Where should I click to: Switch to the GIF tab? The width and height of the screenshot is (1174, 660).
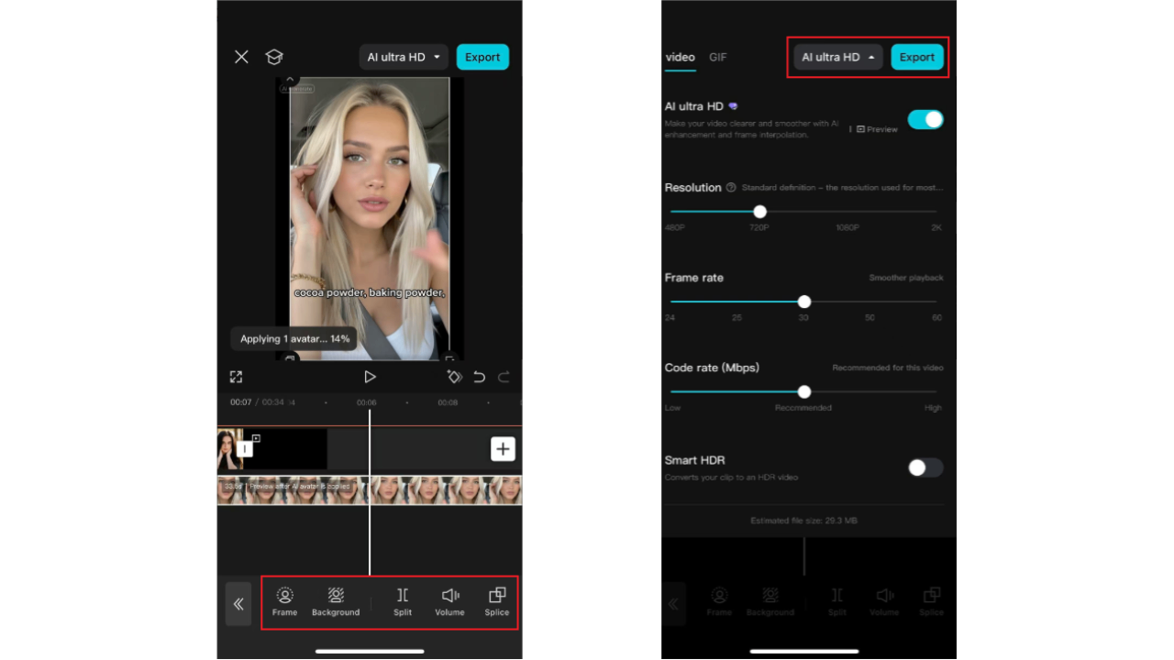pyautogui.click(x=717, y=57)
